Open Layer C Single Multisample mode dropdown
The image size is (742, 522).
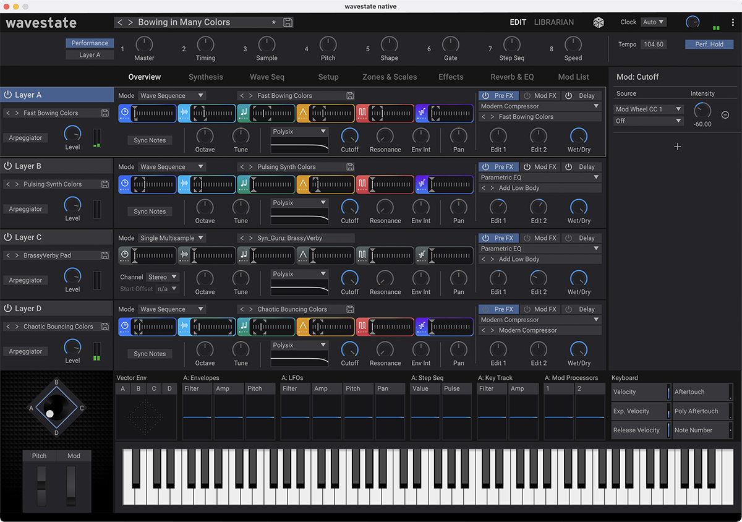click(x=172, y=238)
